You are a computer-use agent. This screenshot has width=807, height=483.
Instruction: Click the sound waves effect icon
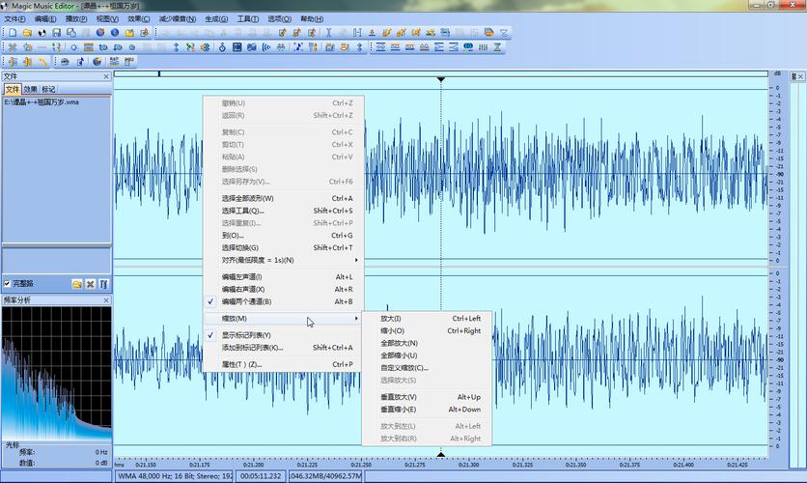(x=266, y=47)
